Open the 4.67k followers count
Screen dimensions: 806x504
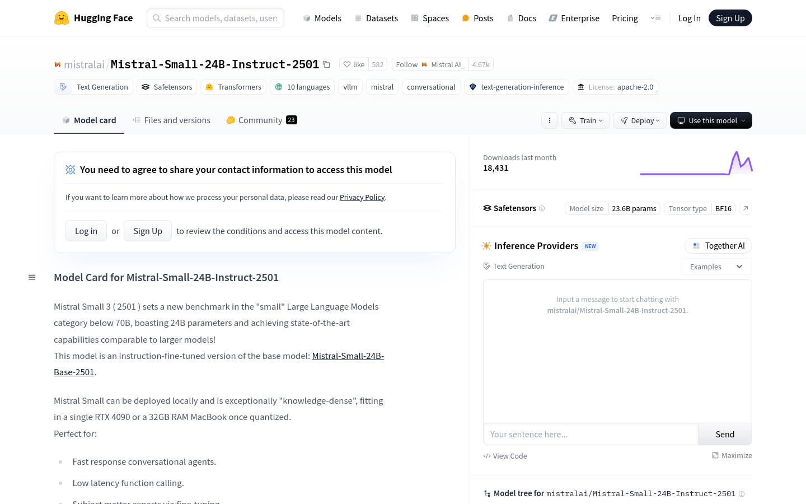pos(481,64)
